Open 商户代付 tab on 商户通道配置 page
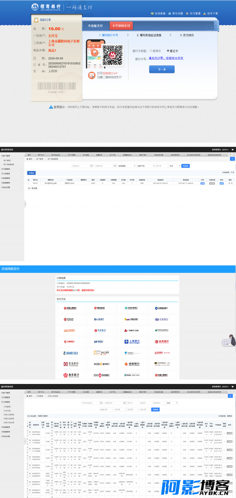 coord(41,155)
